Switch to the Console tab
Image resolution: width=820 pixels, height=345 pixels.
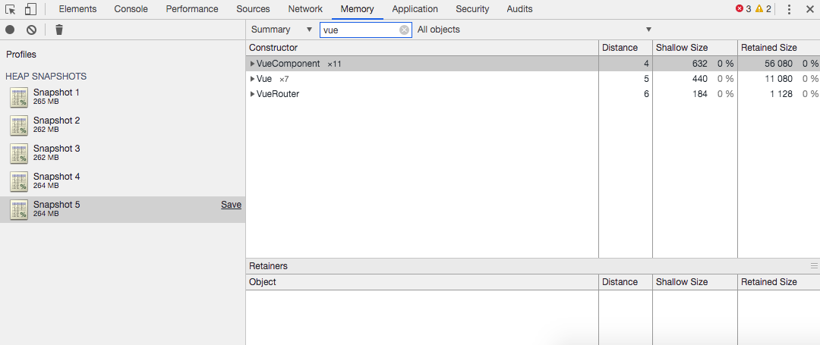pyautogui.click(x=131, y=9)
